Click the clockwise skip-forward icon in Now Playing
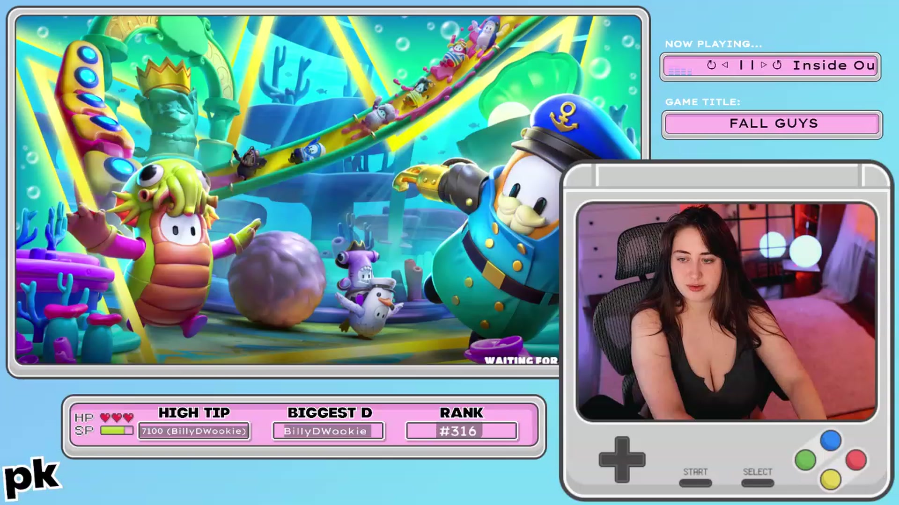Viewport: 899px width, 505px height. pyautogui.click(x=777, y=65)
